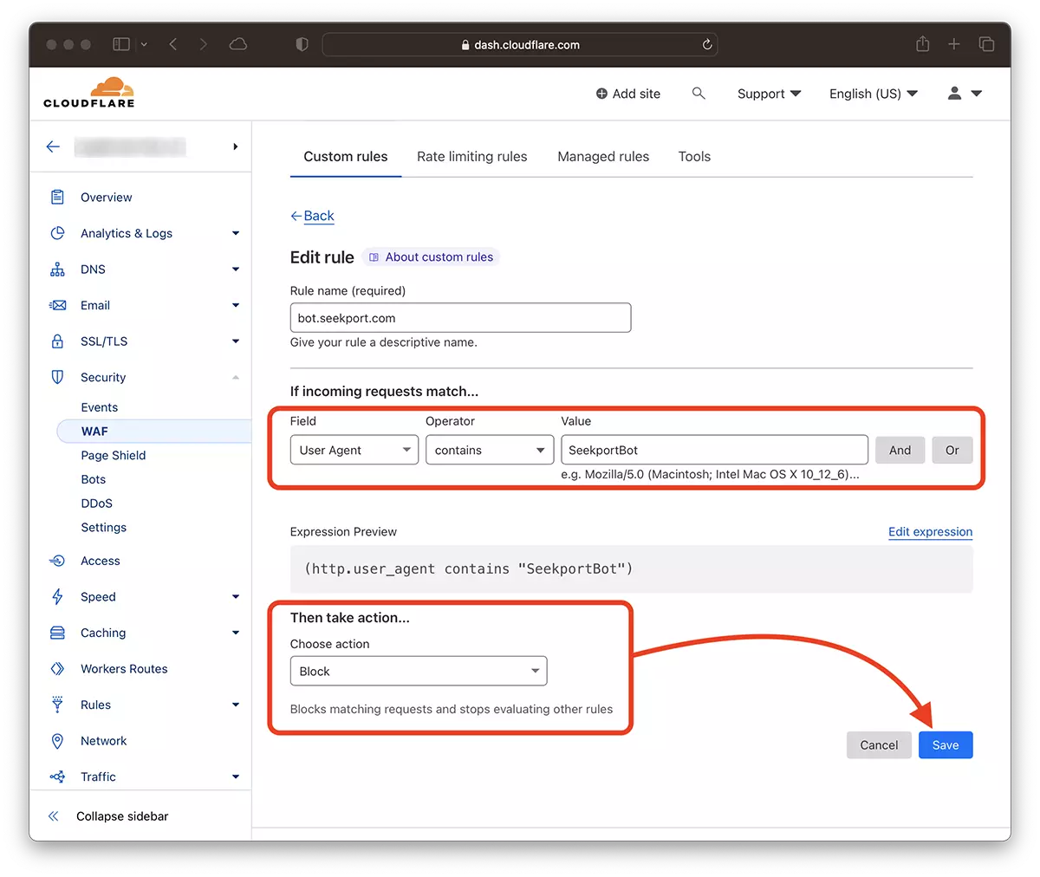Screen dimensions: 1040x877
Task: Click the Edit expression link
Action: coord(931,532)
